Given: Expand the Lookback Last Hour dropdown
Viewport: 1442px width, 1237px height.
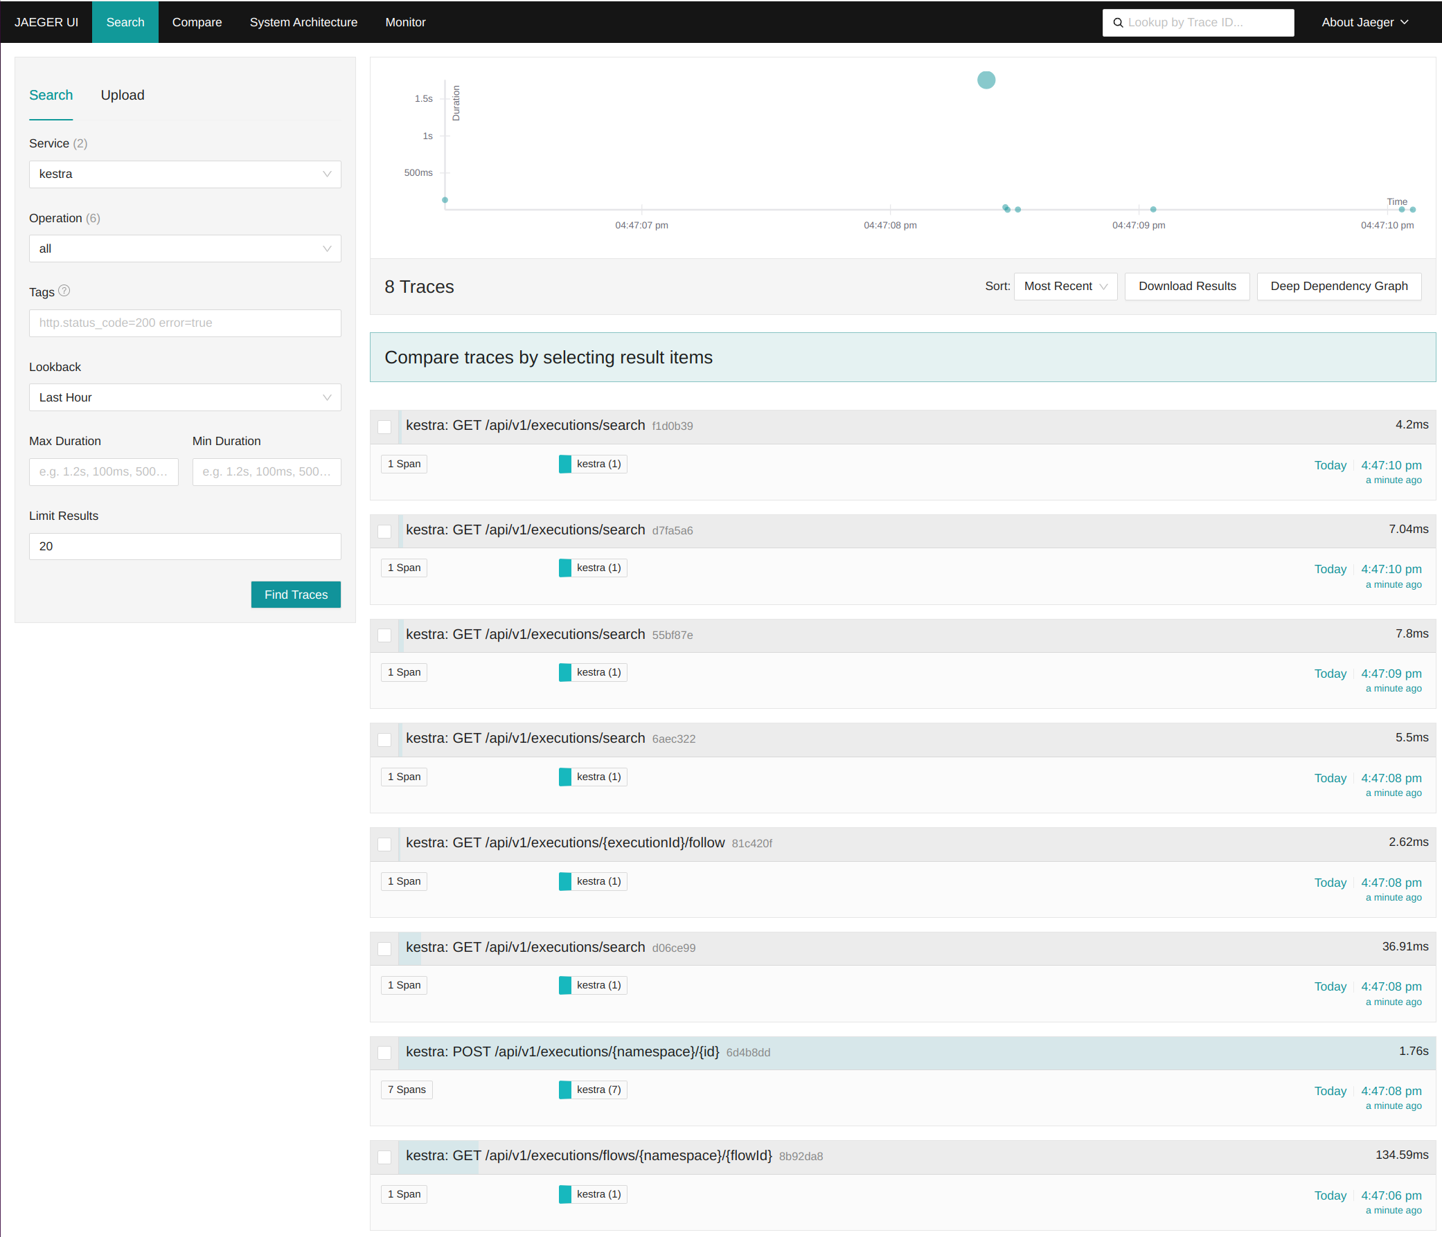Looking at the screenshot, I should pos(184,397).
